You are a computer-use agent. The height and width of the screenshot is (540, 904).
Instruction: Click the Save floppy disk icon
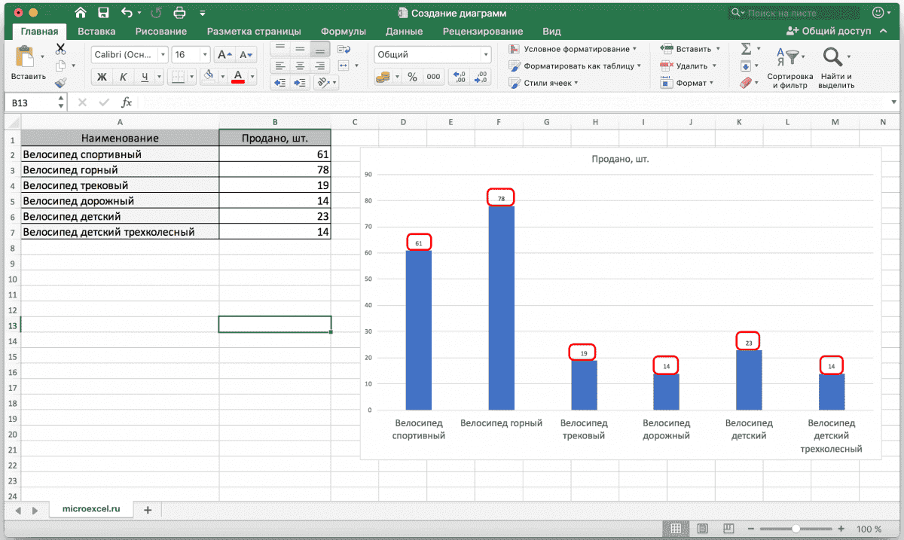coord(103,13)
